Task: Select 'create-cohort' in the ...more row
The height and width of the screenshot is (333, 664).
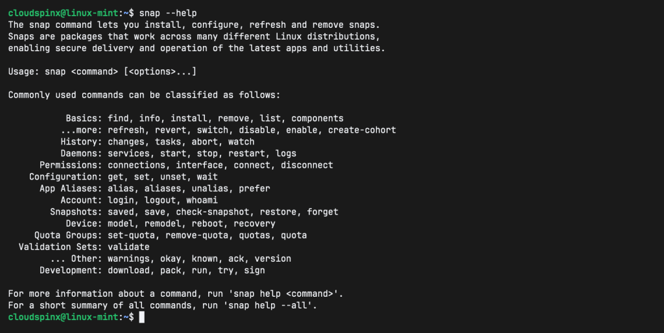Action: (362, 130)
